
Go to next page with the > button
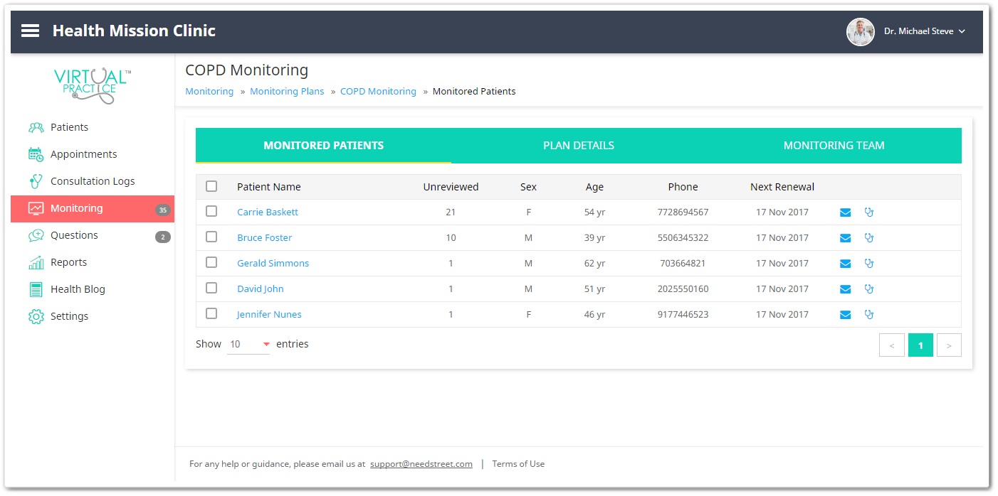click(x=949, y=345)
